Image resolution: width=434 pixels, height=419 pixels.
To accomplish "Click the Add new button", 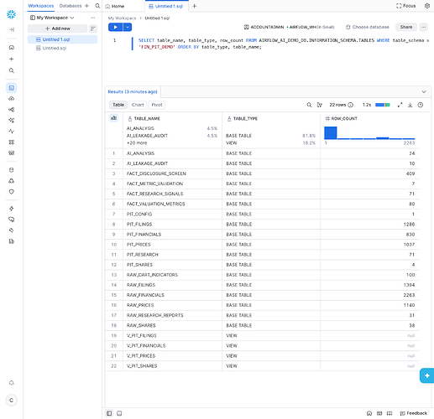I will point(57,28).
